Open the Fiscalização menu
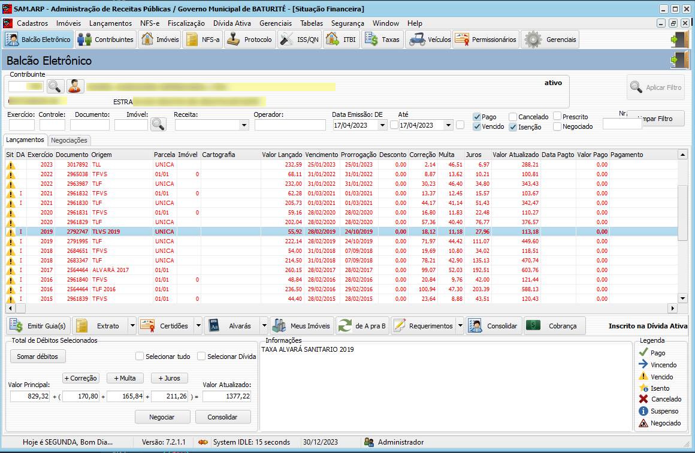The image size is (695, 453). [x=186, y=23]
